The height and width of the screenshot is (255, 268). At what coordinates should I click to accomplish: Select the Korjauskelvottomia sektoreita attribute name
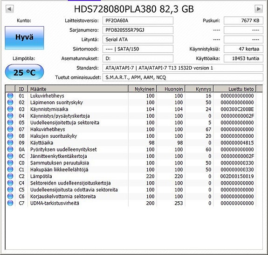63,197
